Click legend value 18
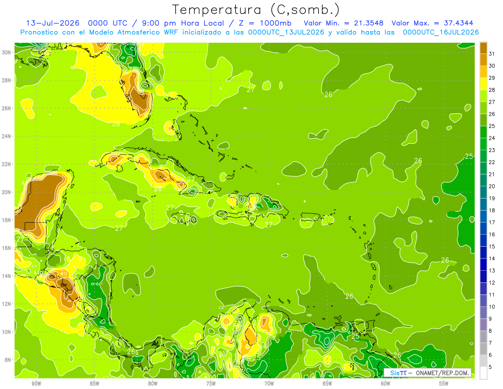 click(492, 210)
